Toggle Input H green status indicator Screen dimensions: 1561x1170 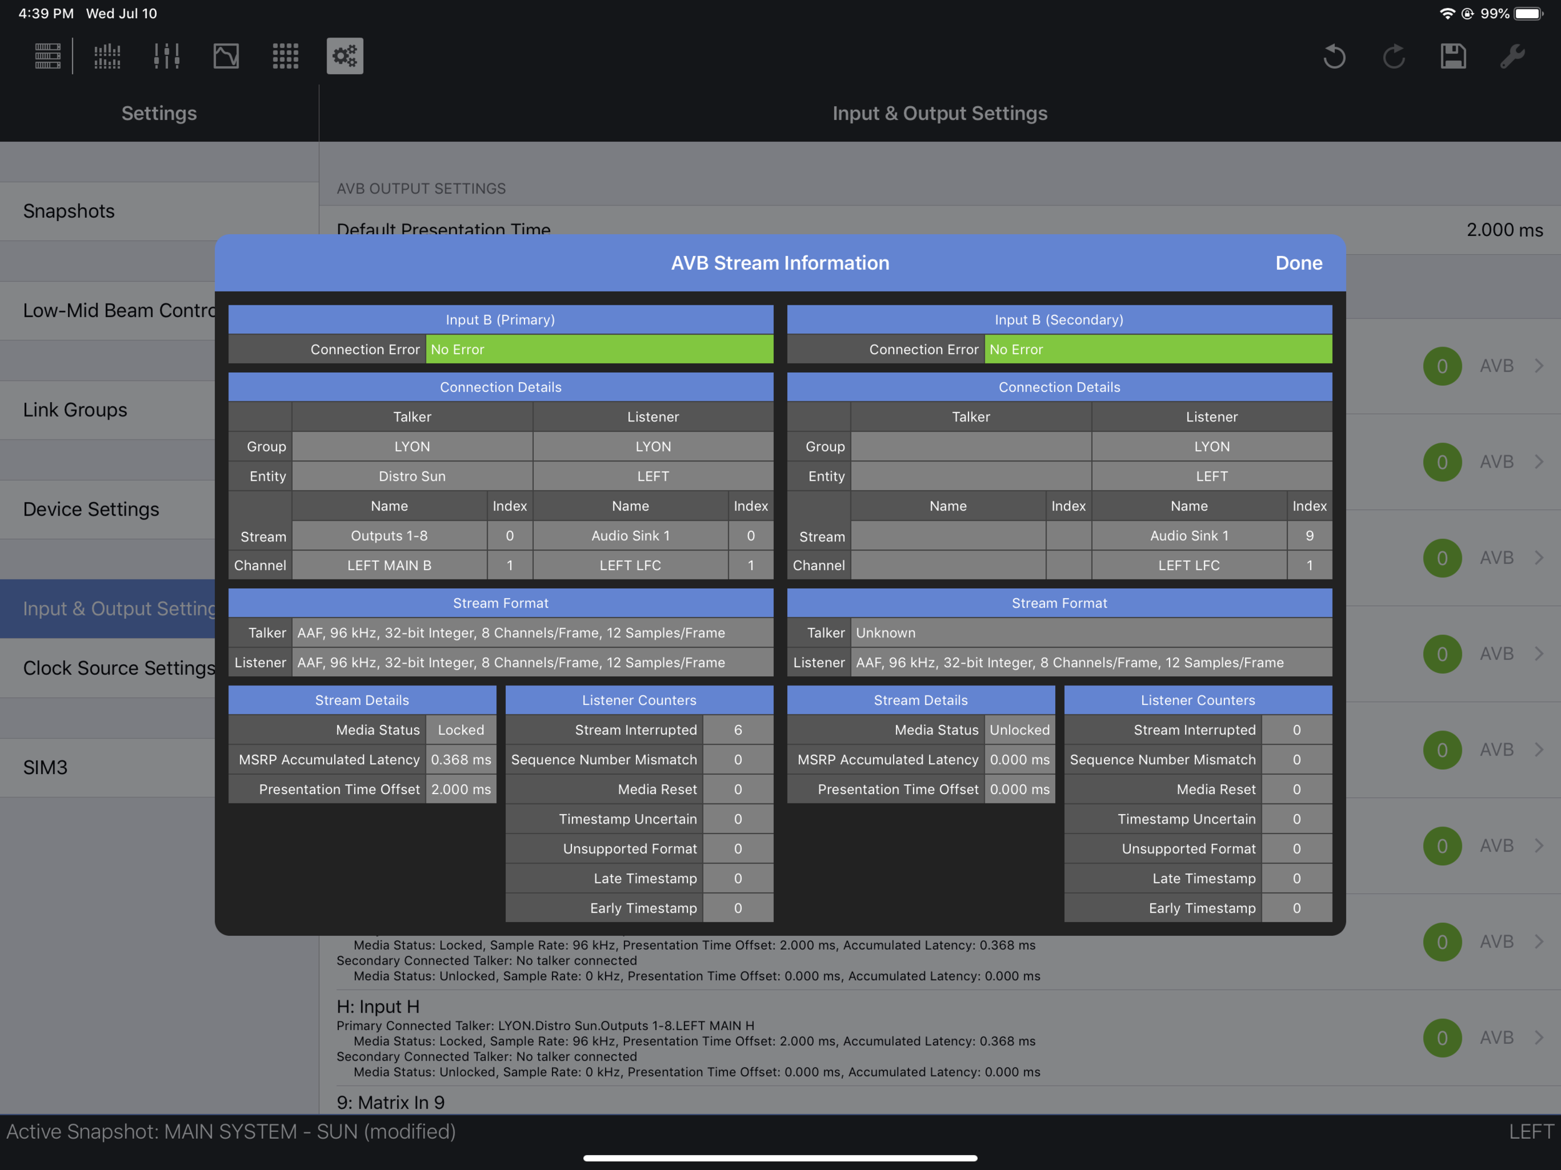pos(1442,1038)
